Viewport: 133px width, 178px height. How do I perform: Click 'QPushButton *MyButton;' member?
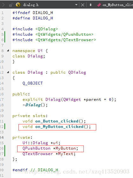coord(50,148)
